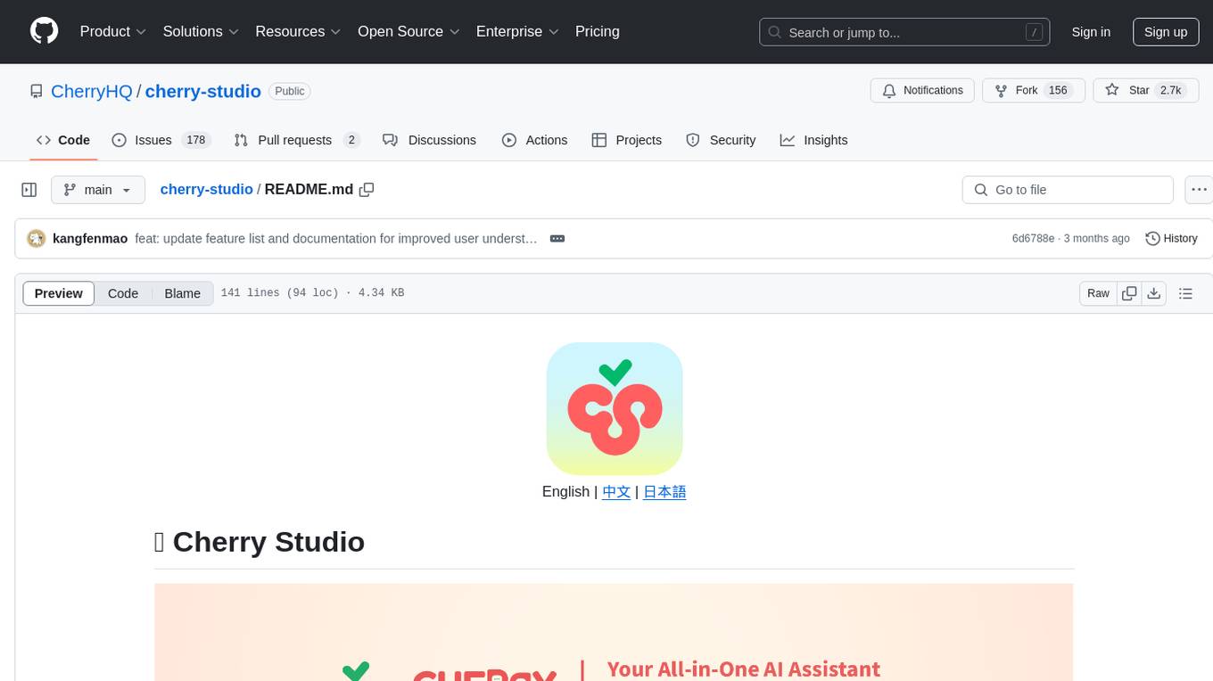The height and width of the screenshot is (681, 1213).
Task: Open commit 6d6788e
Action: 1033,238
